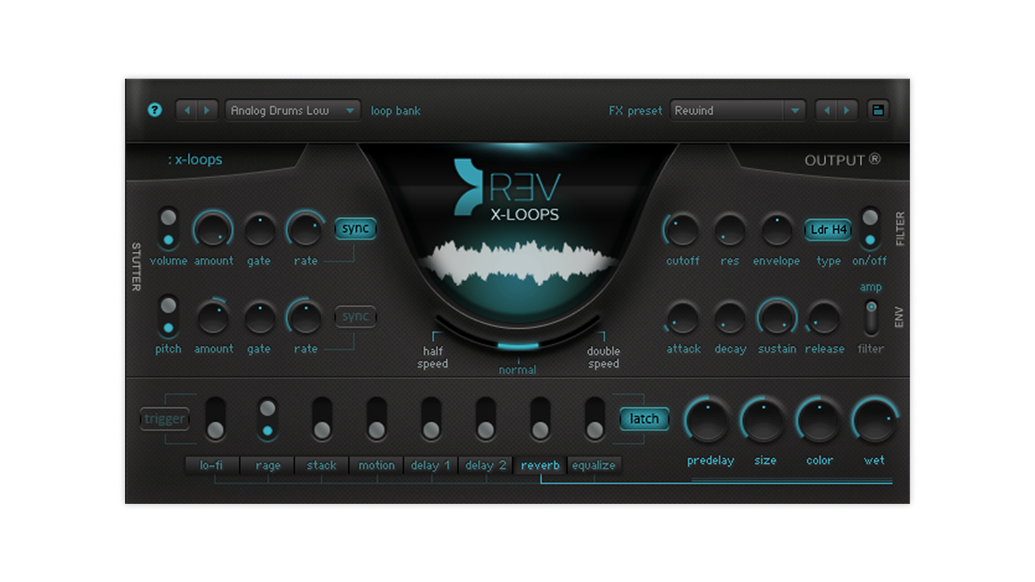The image size is (1035, 582).
Task: Toggle the filter on/off switch
Action: click(x=870, y=228)
